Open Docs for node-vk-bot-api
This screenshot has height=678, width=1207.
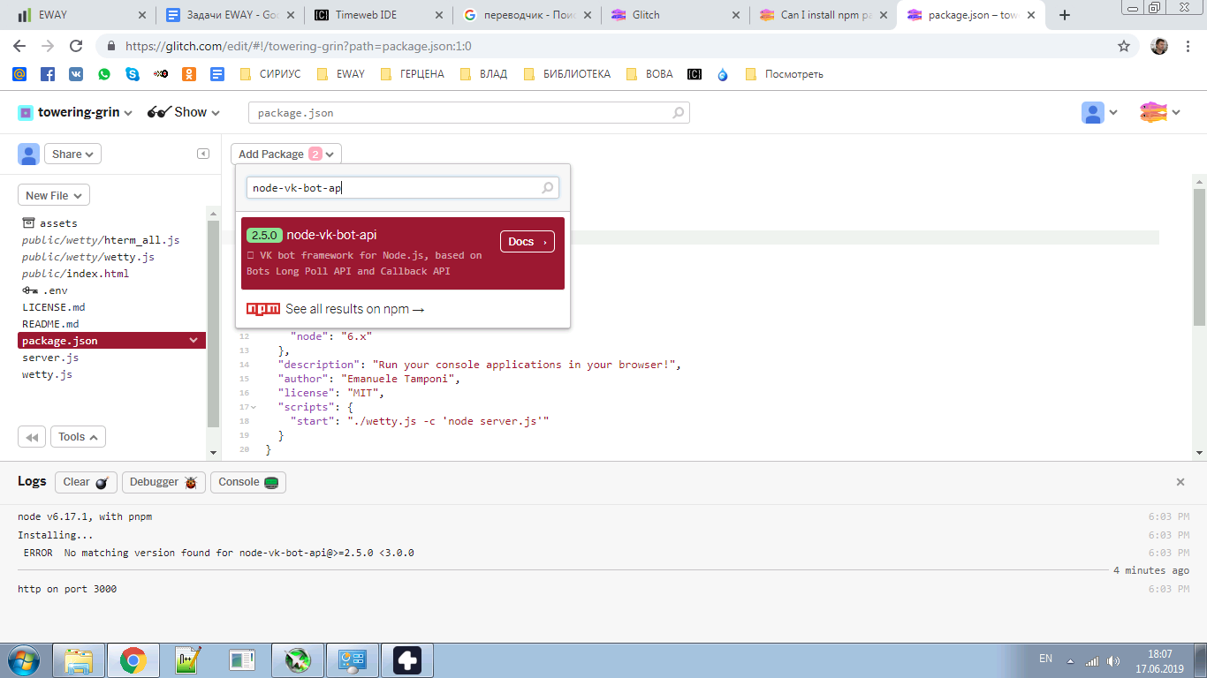pyautogui.click(x=528, y=242)
